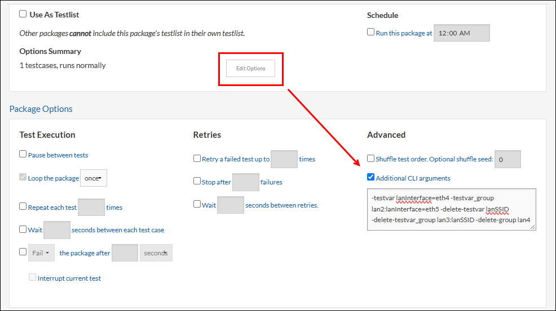Click 'the package after' label
This screenshot has height=311, width=556.
(85, 253)
